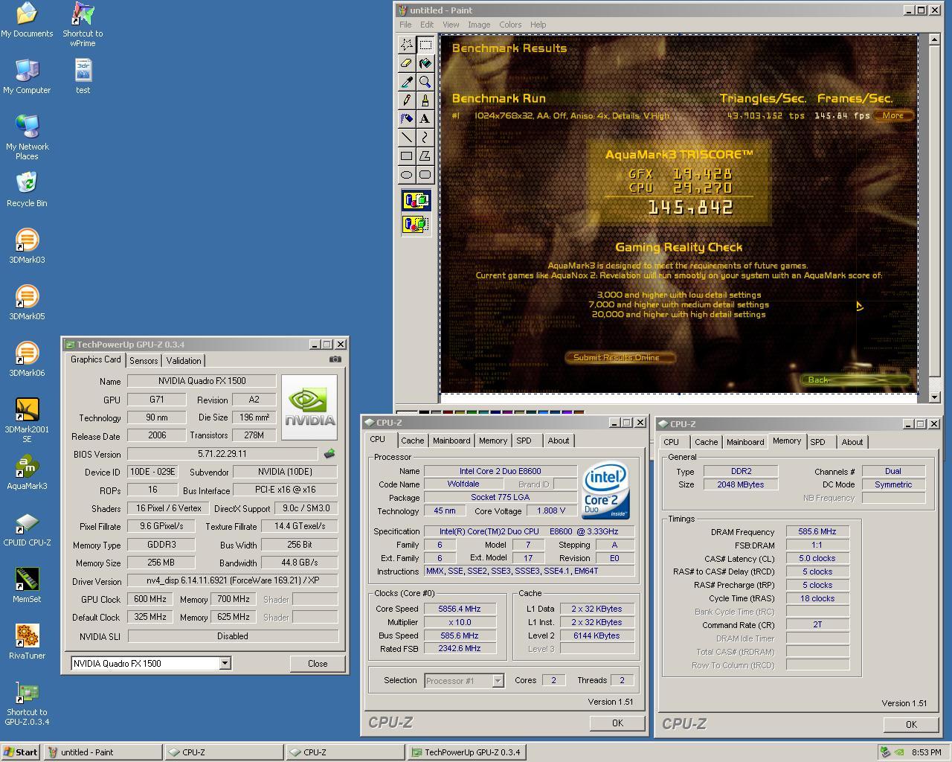Select the Polygon tool in Paint
The image size is (952, 762).
point(425,156)
